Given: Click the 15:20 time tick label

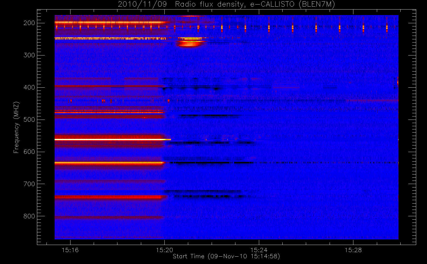Looking at the screenshot, I should point(165,250).
